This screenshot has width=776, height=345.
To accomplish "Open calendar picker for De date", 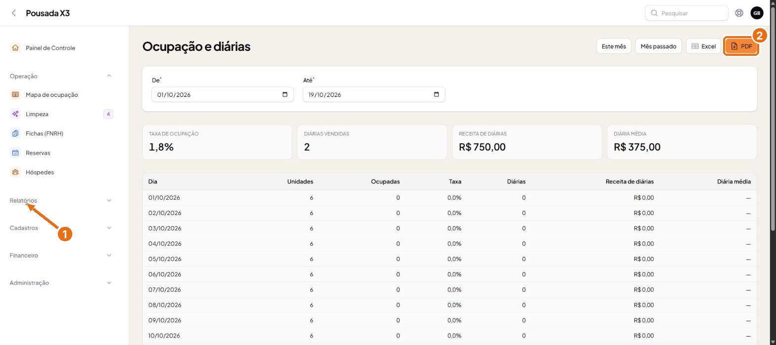I will [285, 94].
